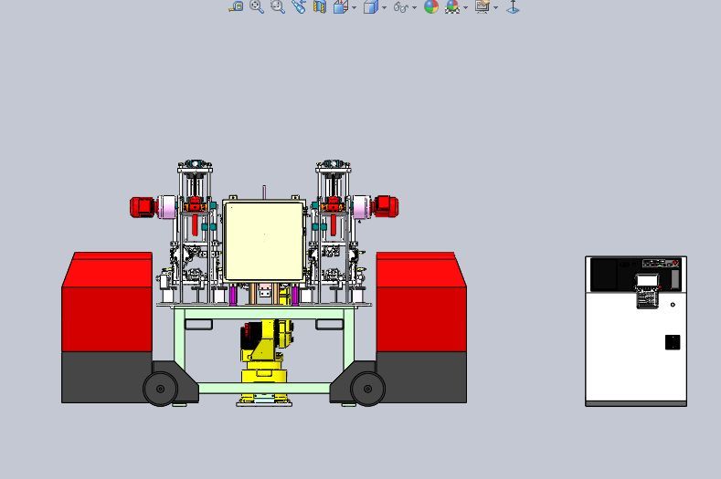The height and width of the screenshot is (479, 721).
Task: Select the Zoom to Area tool
Action: click(257, 6)
